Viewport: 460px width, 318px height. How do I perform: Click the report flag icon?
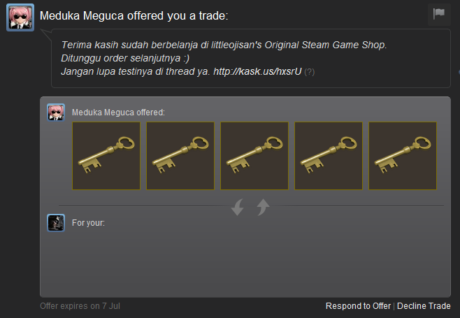pos(439,14)
